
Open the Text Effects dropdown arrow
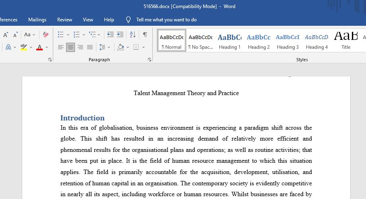tap(15, 48)
